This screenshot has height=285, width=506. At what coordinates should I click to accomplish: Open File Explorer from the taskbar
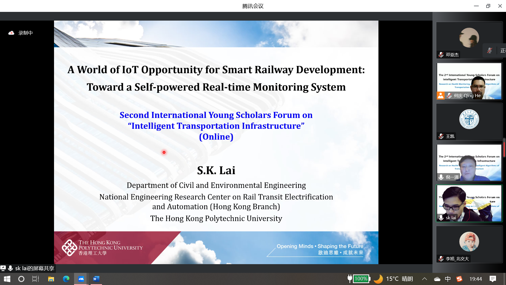click(51, 279)
